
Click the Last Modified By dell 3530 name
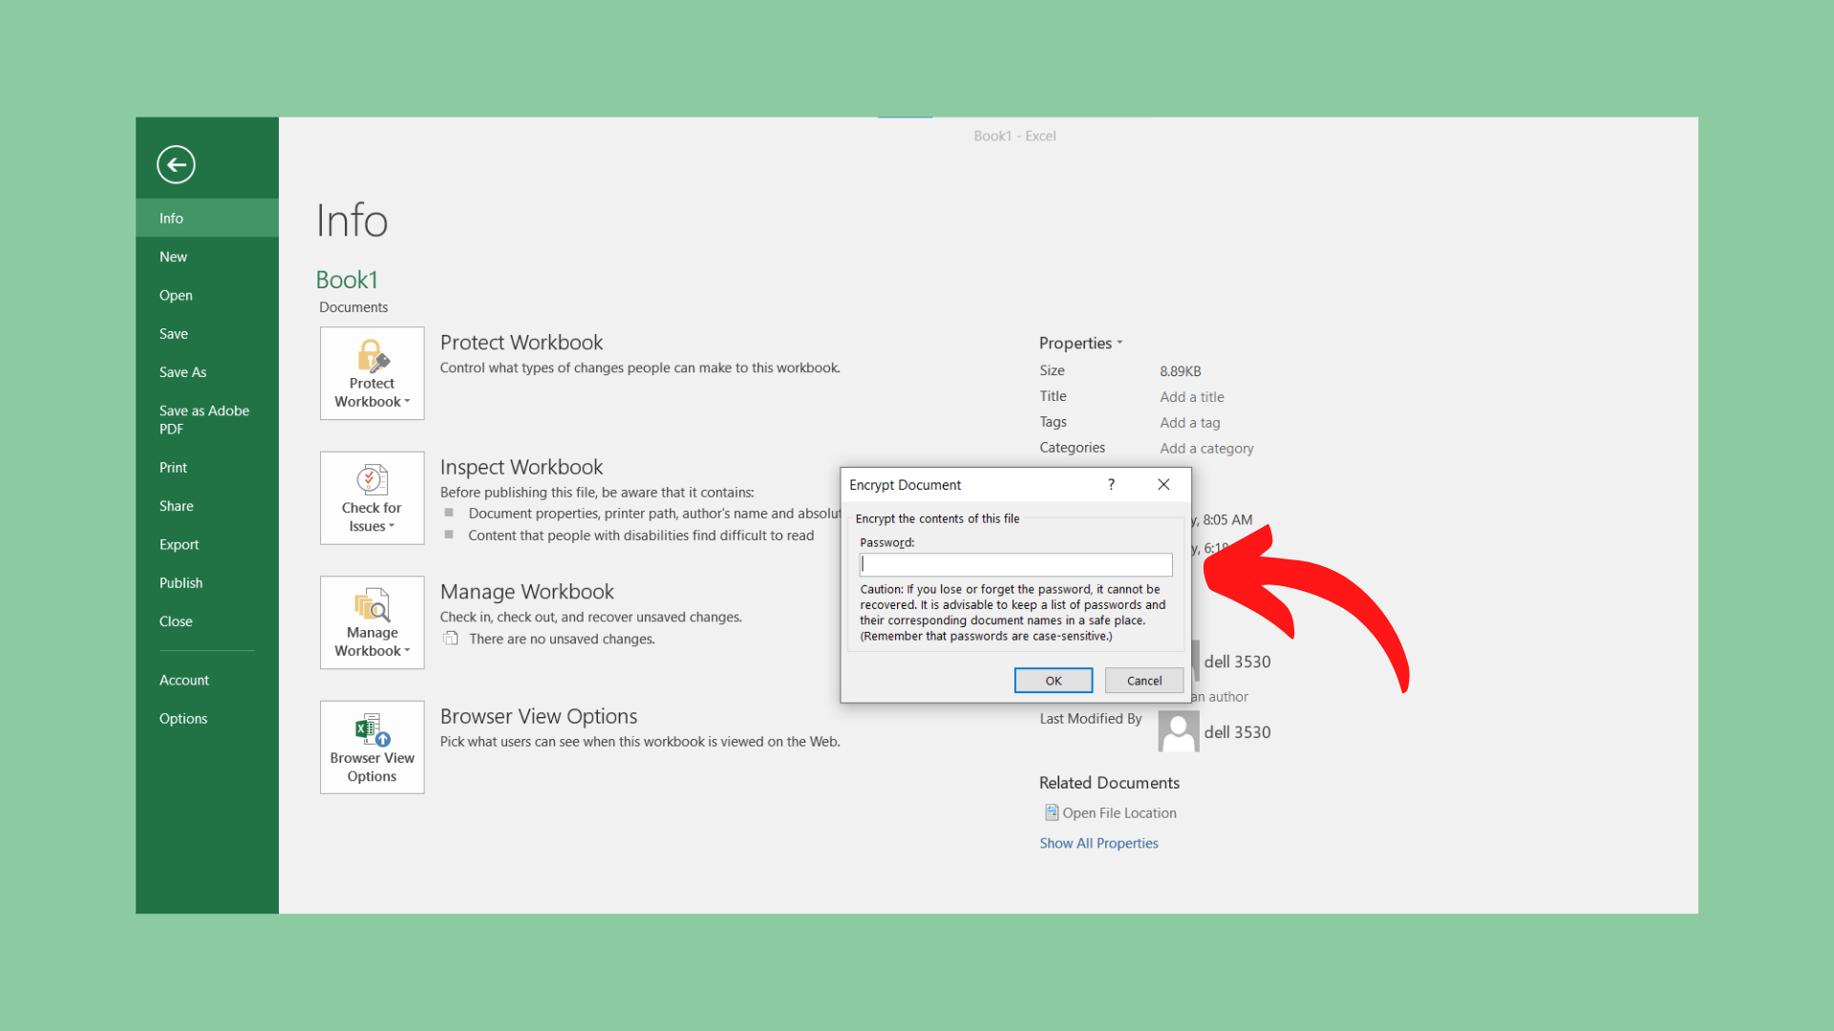(x=1237, y=732)
